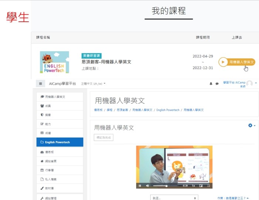Open the user profile menu arrow
The width and height of the screenshot is (259, 200).
(x=256, y=83)
